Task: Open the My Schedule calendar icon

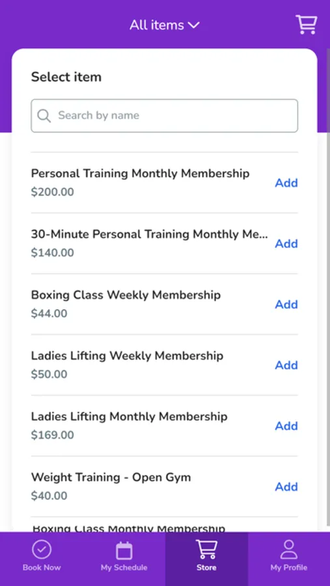Action: coord(124,550)
